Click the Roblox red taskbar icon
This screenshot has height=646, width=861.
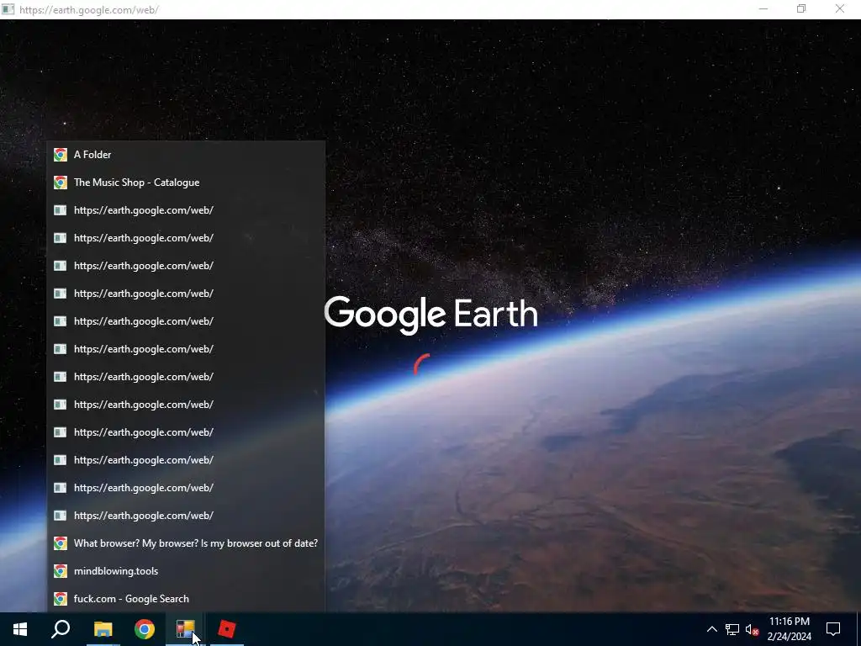click(227, 629)
